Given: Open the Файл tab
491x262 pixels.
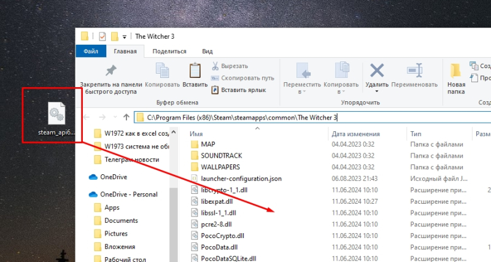Looking at the screenshot, I should [x=91, y=52].
